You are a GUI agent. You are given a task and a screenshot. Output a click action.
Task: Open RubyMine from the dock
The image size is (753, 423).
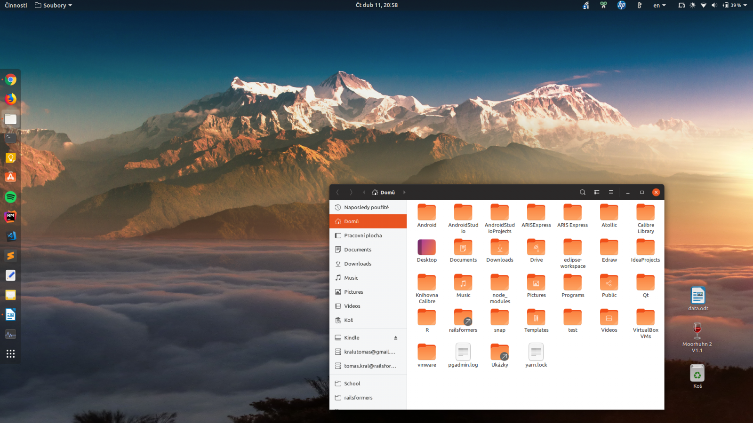click(10, 216)
